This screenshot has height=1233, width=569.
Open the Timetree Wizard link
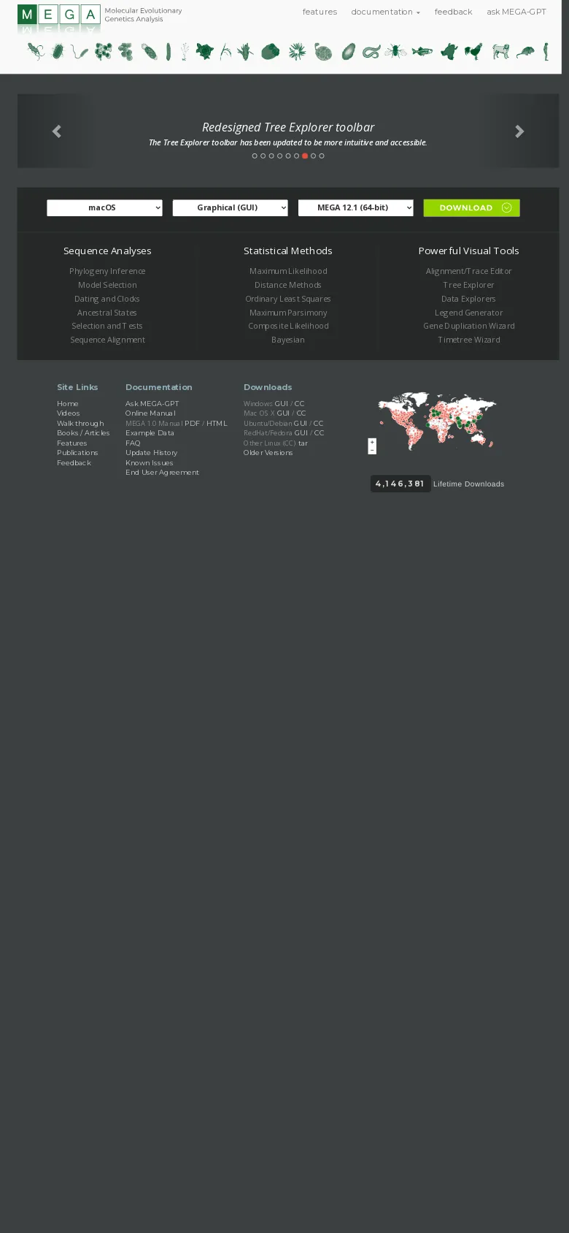[468, 340]
